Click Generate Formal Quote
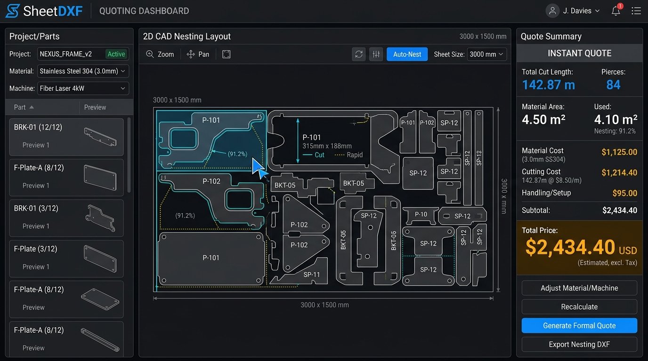648x361 pixels. tap(579, 326)
